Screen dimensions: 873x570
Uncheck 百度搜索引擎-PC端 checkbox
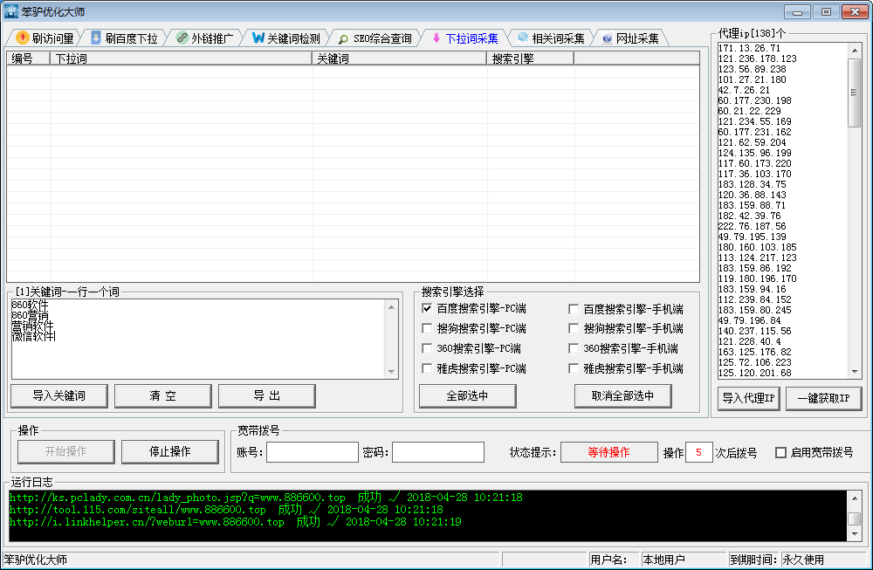point(427,308)
